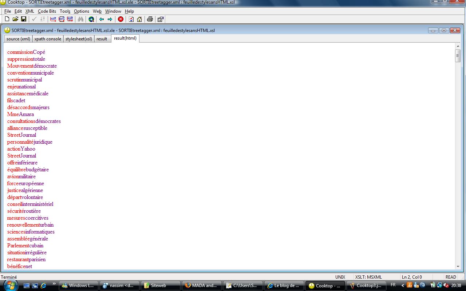Select the result(html) tab
Screen dimensions: 466x291
pos(125,38)
